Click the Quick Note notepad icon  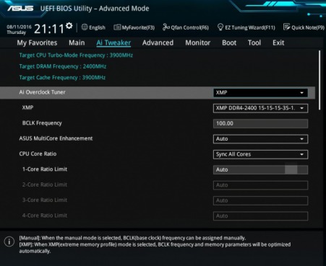click(x=286, y=27)
